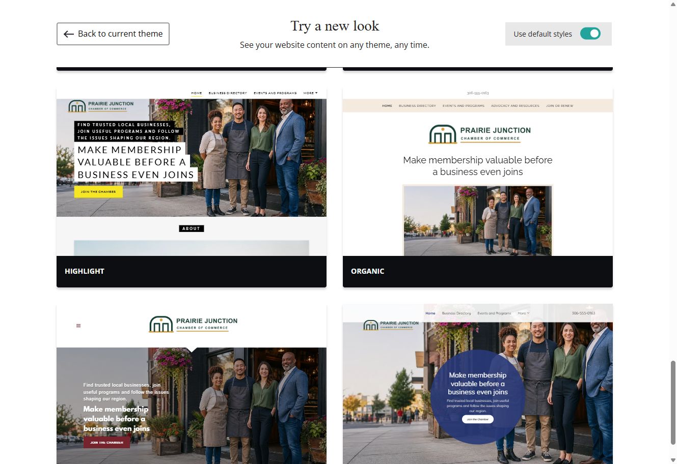This screenshot has width=677, height=464.
Task: Click Prairie Junction logo in Highlight preview
Action: [101, 106]
